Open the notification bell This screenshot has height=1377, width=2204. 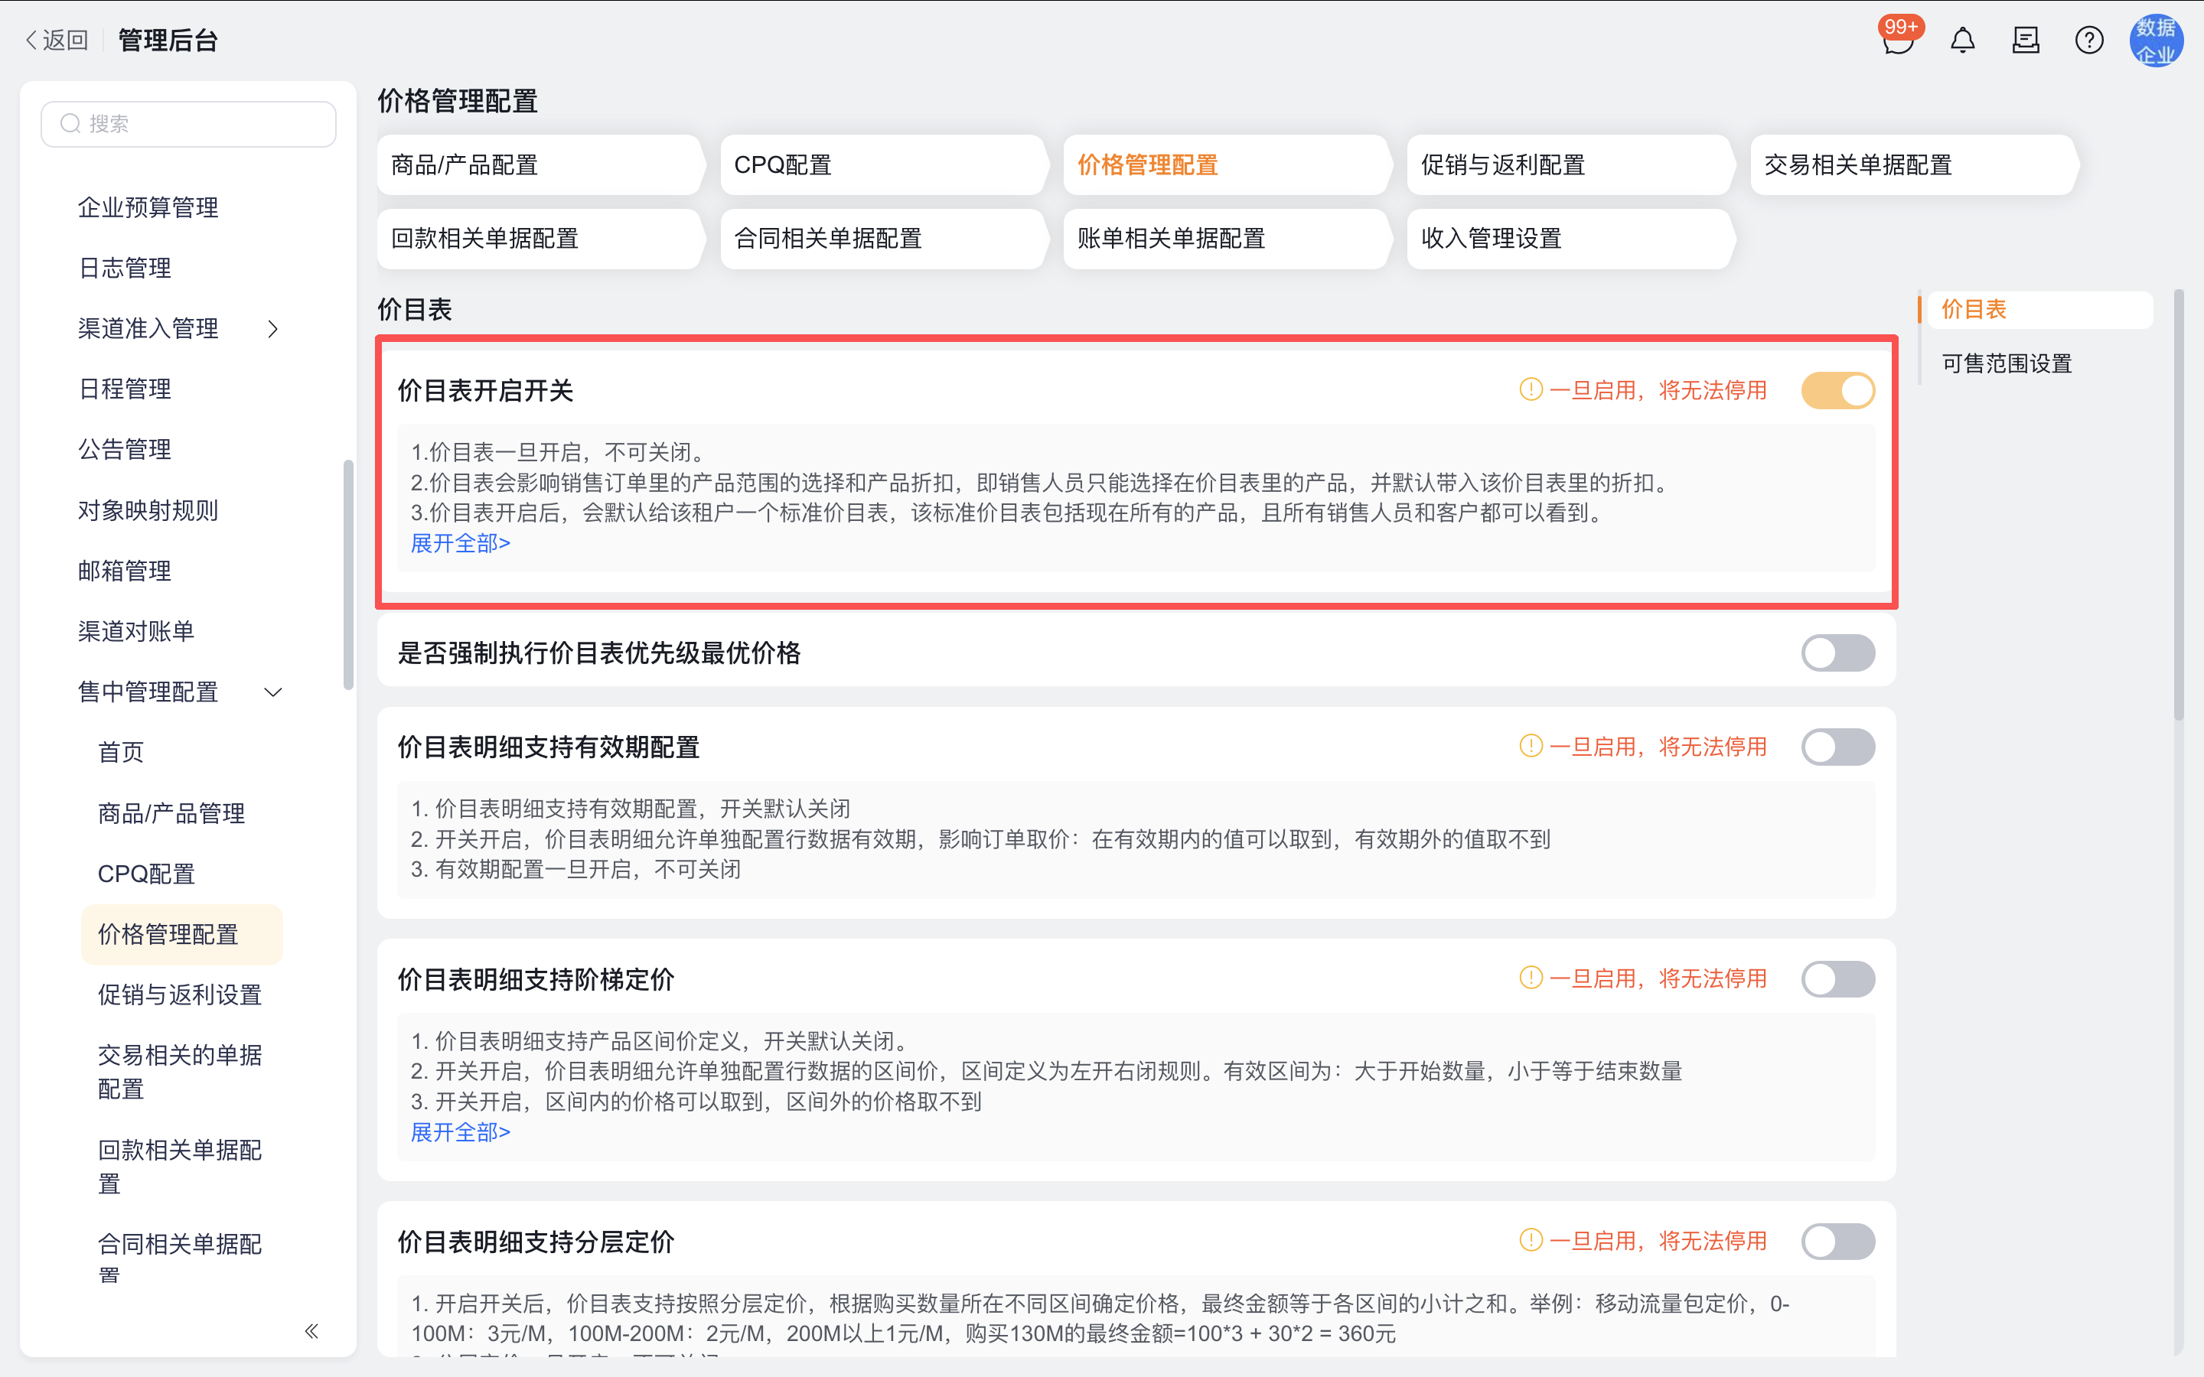coord(1963,40)
